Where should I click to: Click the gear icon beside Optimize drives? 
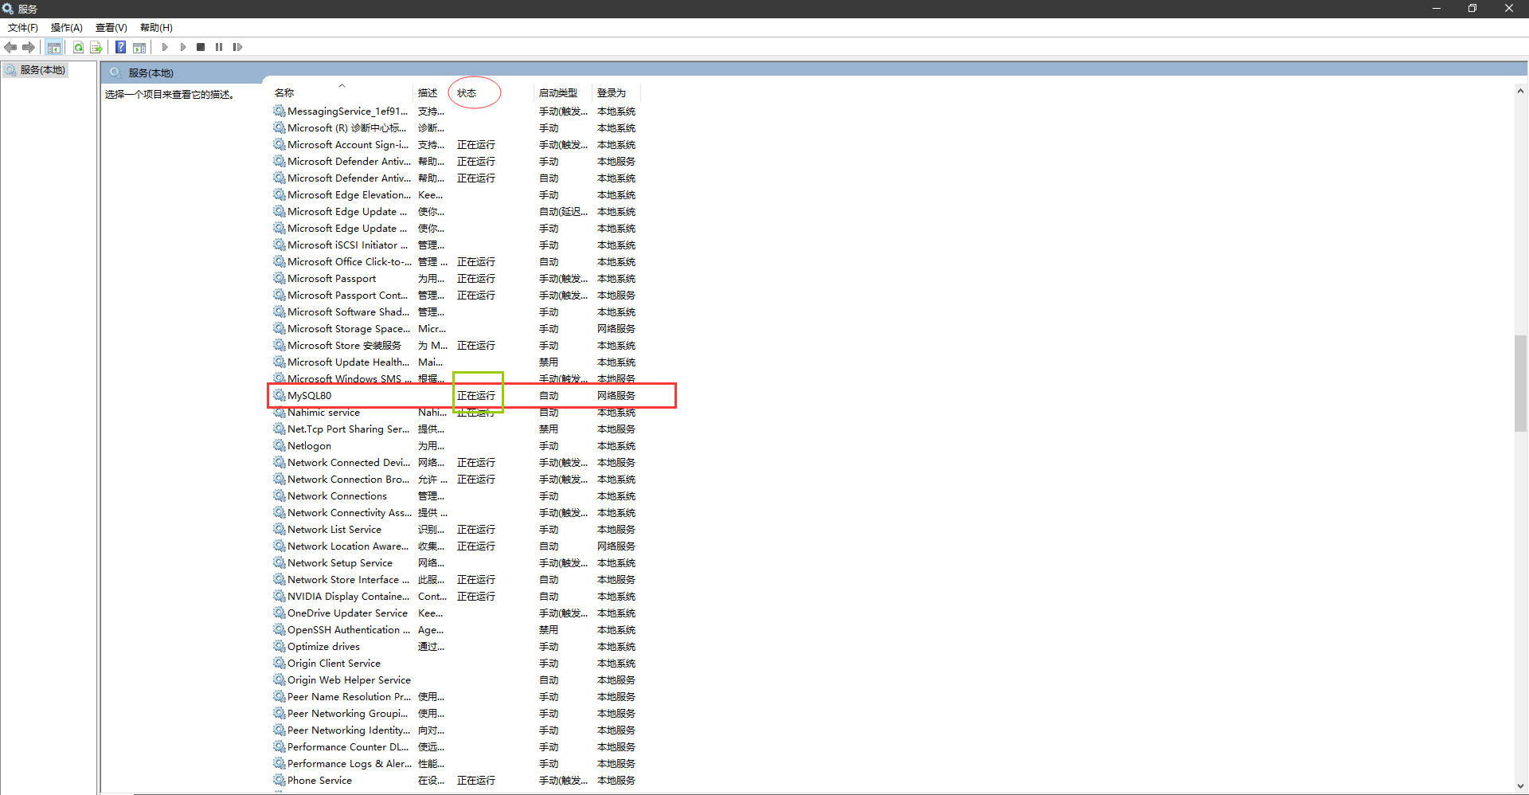[280, 646]
